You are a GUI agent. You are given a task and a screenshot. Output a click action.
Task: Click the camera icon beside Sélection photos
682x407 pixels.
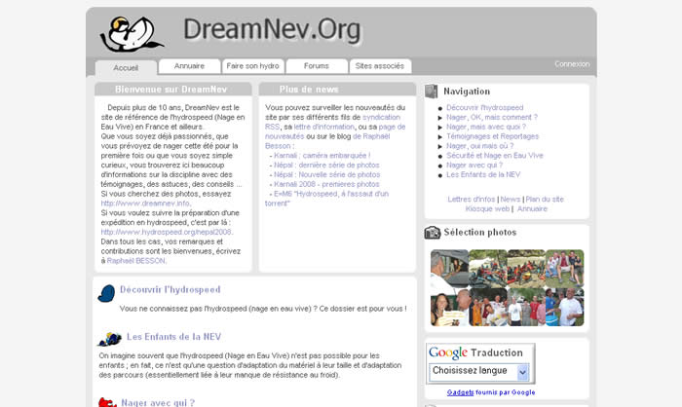click(433, 233)
